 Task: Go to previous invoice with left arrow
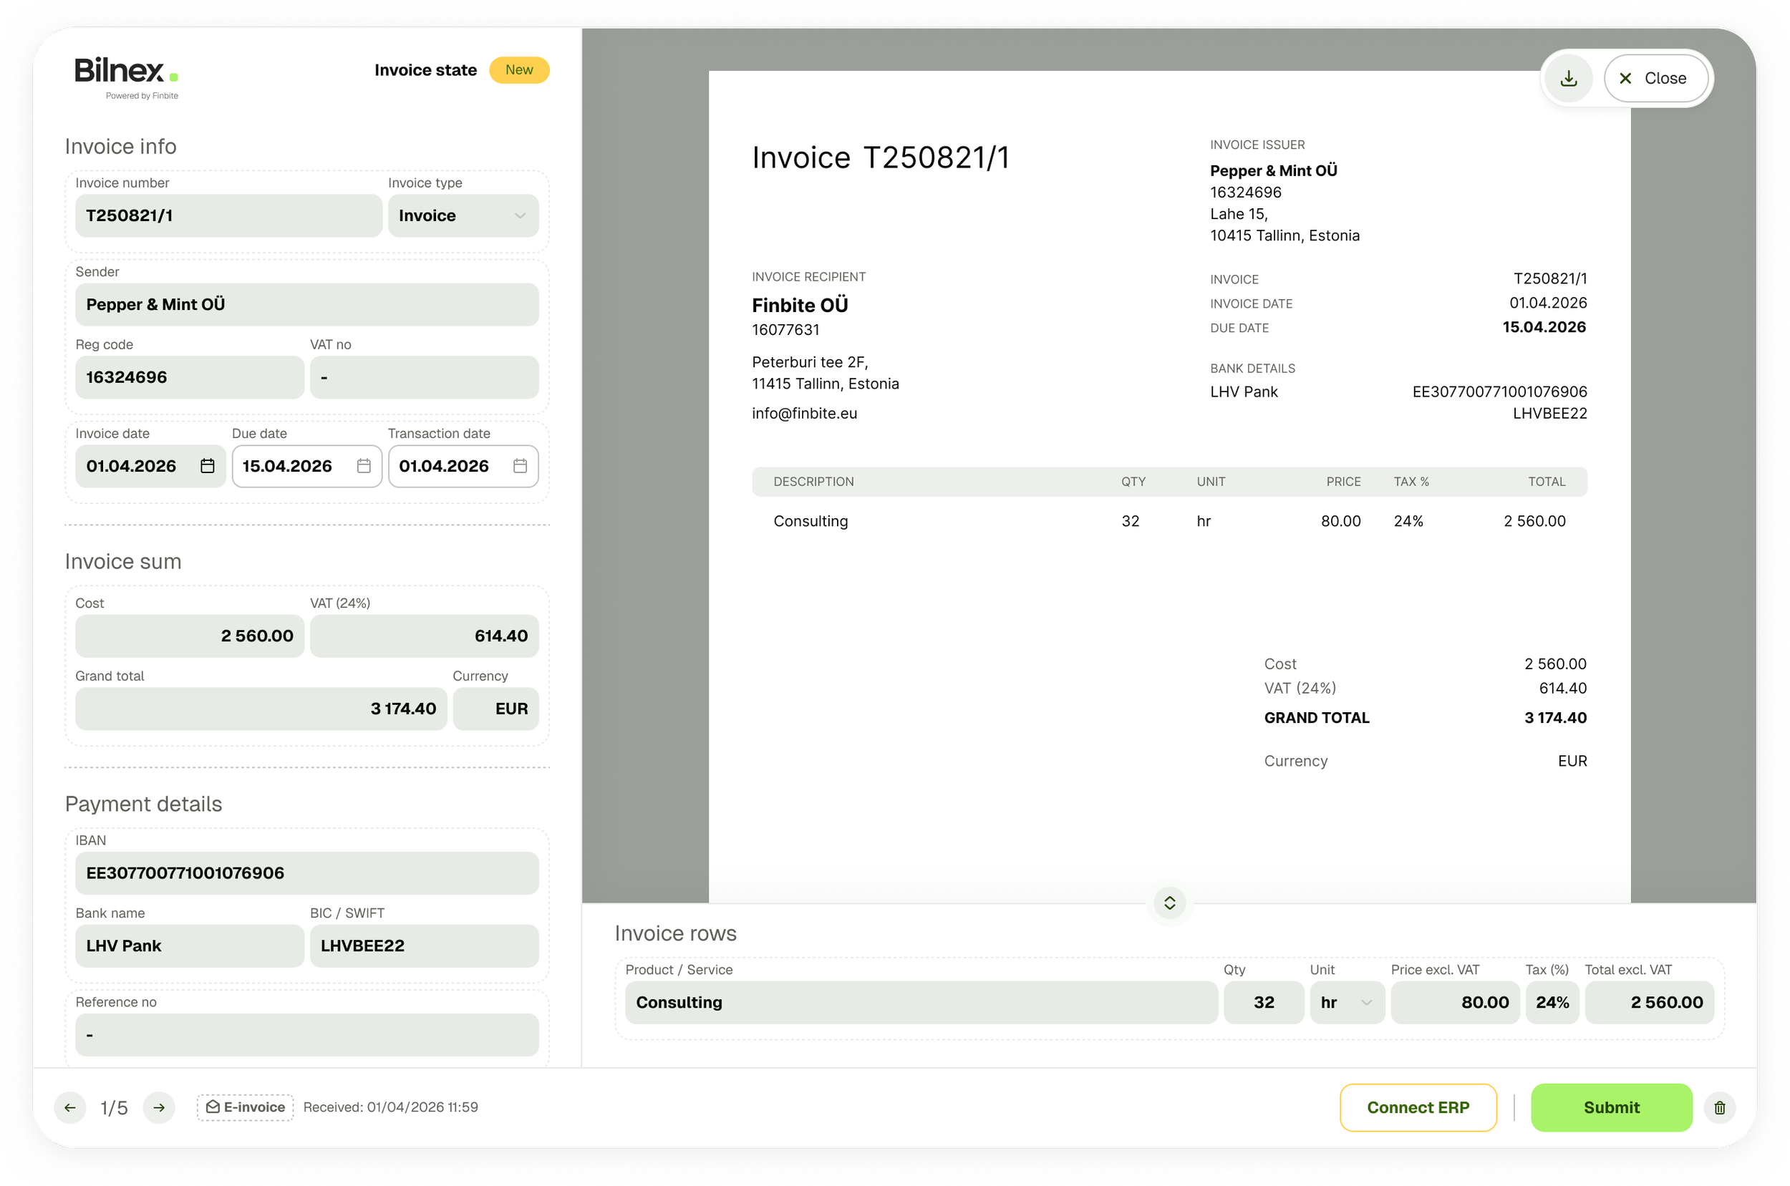pos(69,1107)
